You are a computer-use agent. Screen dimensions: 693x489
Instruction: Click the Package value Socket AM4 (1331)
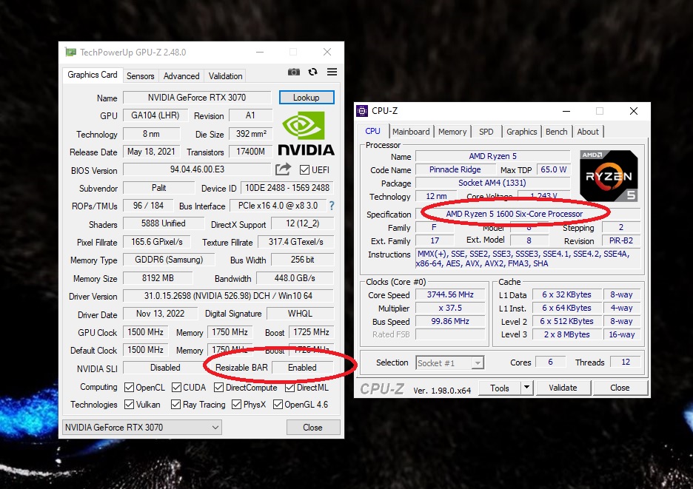[x=492, y=183]
